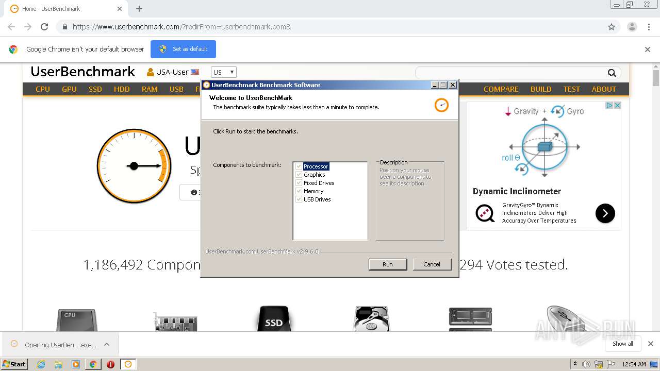Close the downloads bar
The width and height of the screenshot is (660, 371).
click(650, 344)
